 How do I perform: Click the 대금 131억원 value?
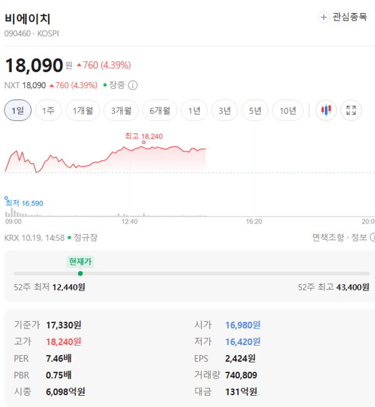241,392
